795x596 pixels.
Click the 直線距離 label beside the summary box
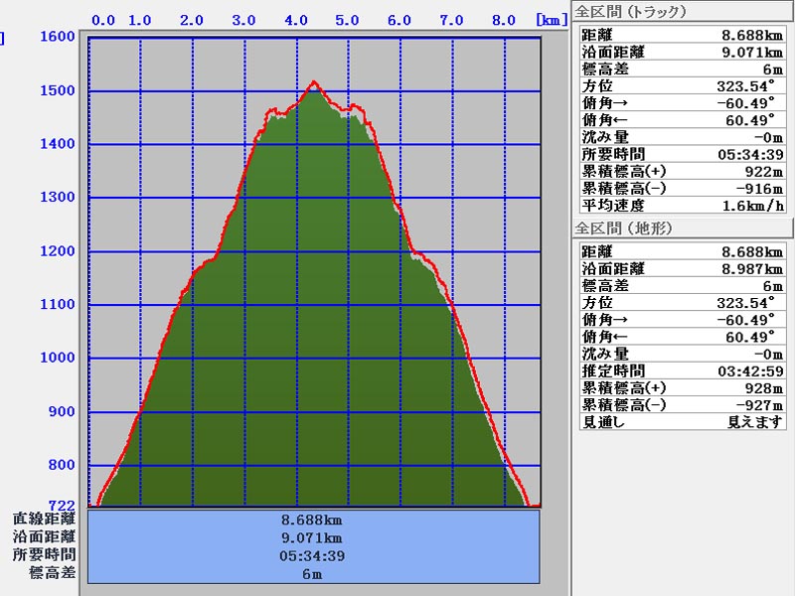coord(45,519)
